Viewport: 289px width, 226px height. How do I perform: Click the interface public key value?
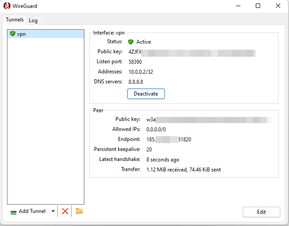click(x=192, y=52)
